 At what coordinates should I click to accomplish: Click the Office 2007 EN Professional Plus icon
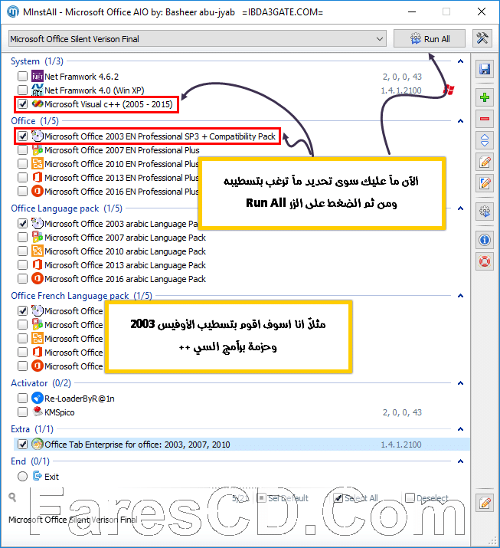[x=38, y=150]
